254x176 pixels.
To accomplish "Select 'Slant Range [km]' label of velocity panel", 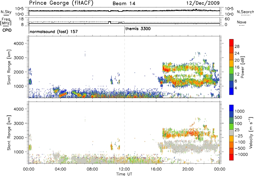I will (x=9, y=132).
